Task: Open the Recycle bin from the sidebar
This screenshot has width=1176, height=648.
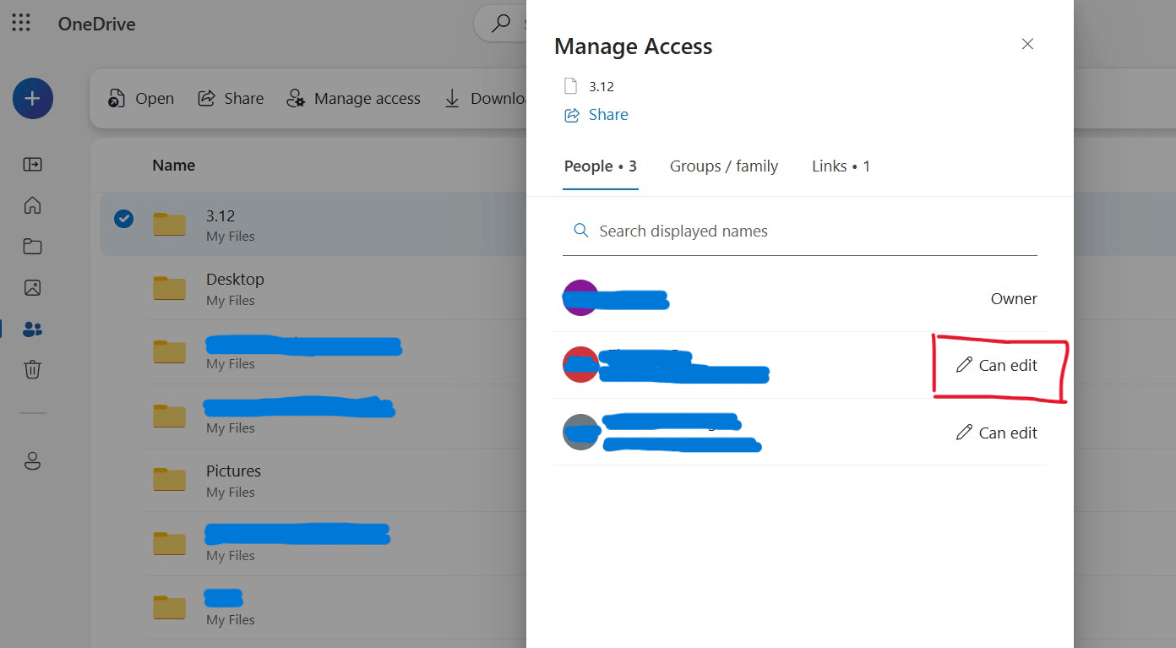Action: coord(31,369)
